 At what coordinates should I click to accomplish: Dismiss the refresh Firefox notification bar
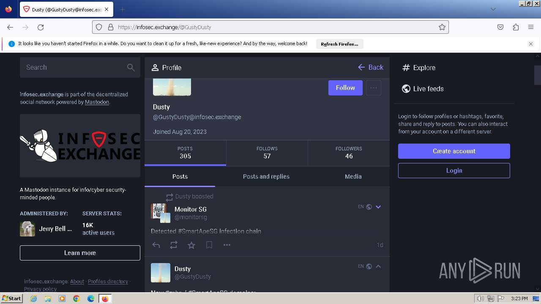(531, 44)
